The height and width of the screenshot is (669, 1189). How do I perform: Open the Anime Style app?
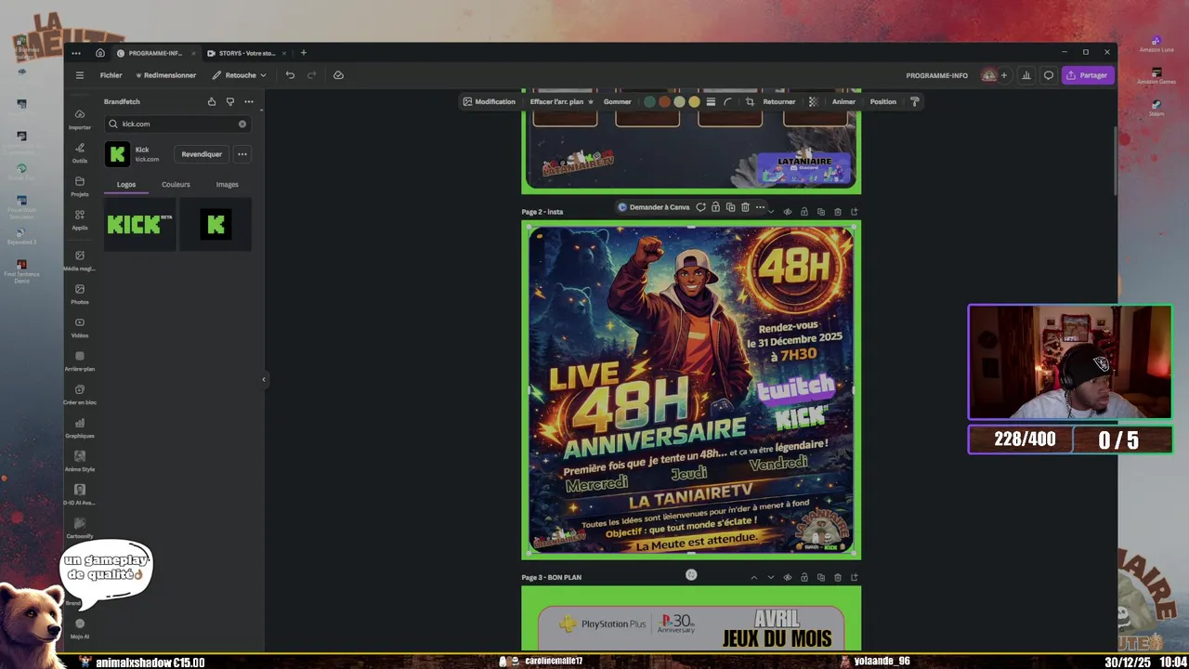[x=79, y=461]
